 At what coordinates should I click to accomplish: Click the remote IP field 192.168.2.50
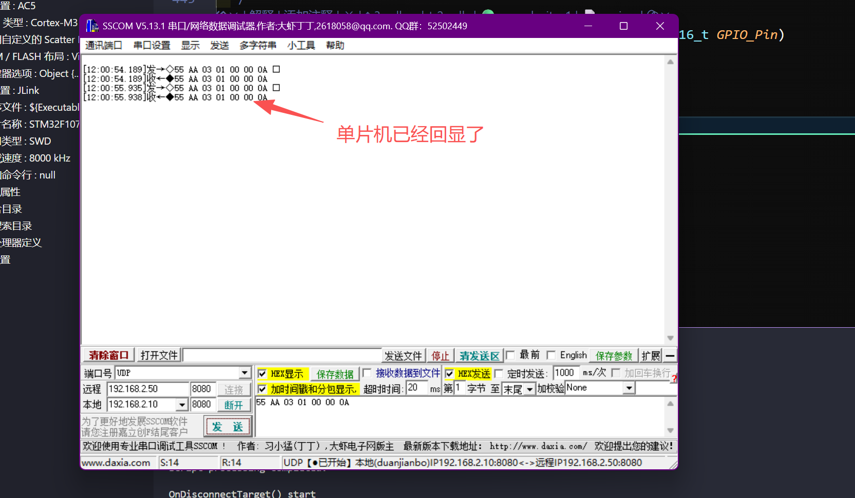tap(148, 389)
